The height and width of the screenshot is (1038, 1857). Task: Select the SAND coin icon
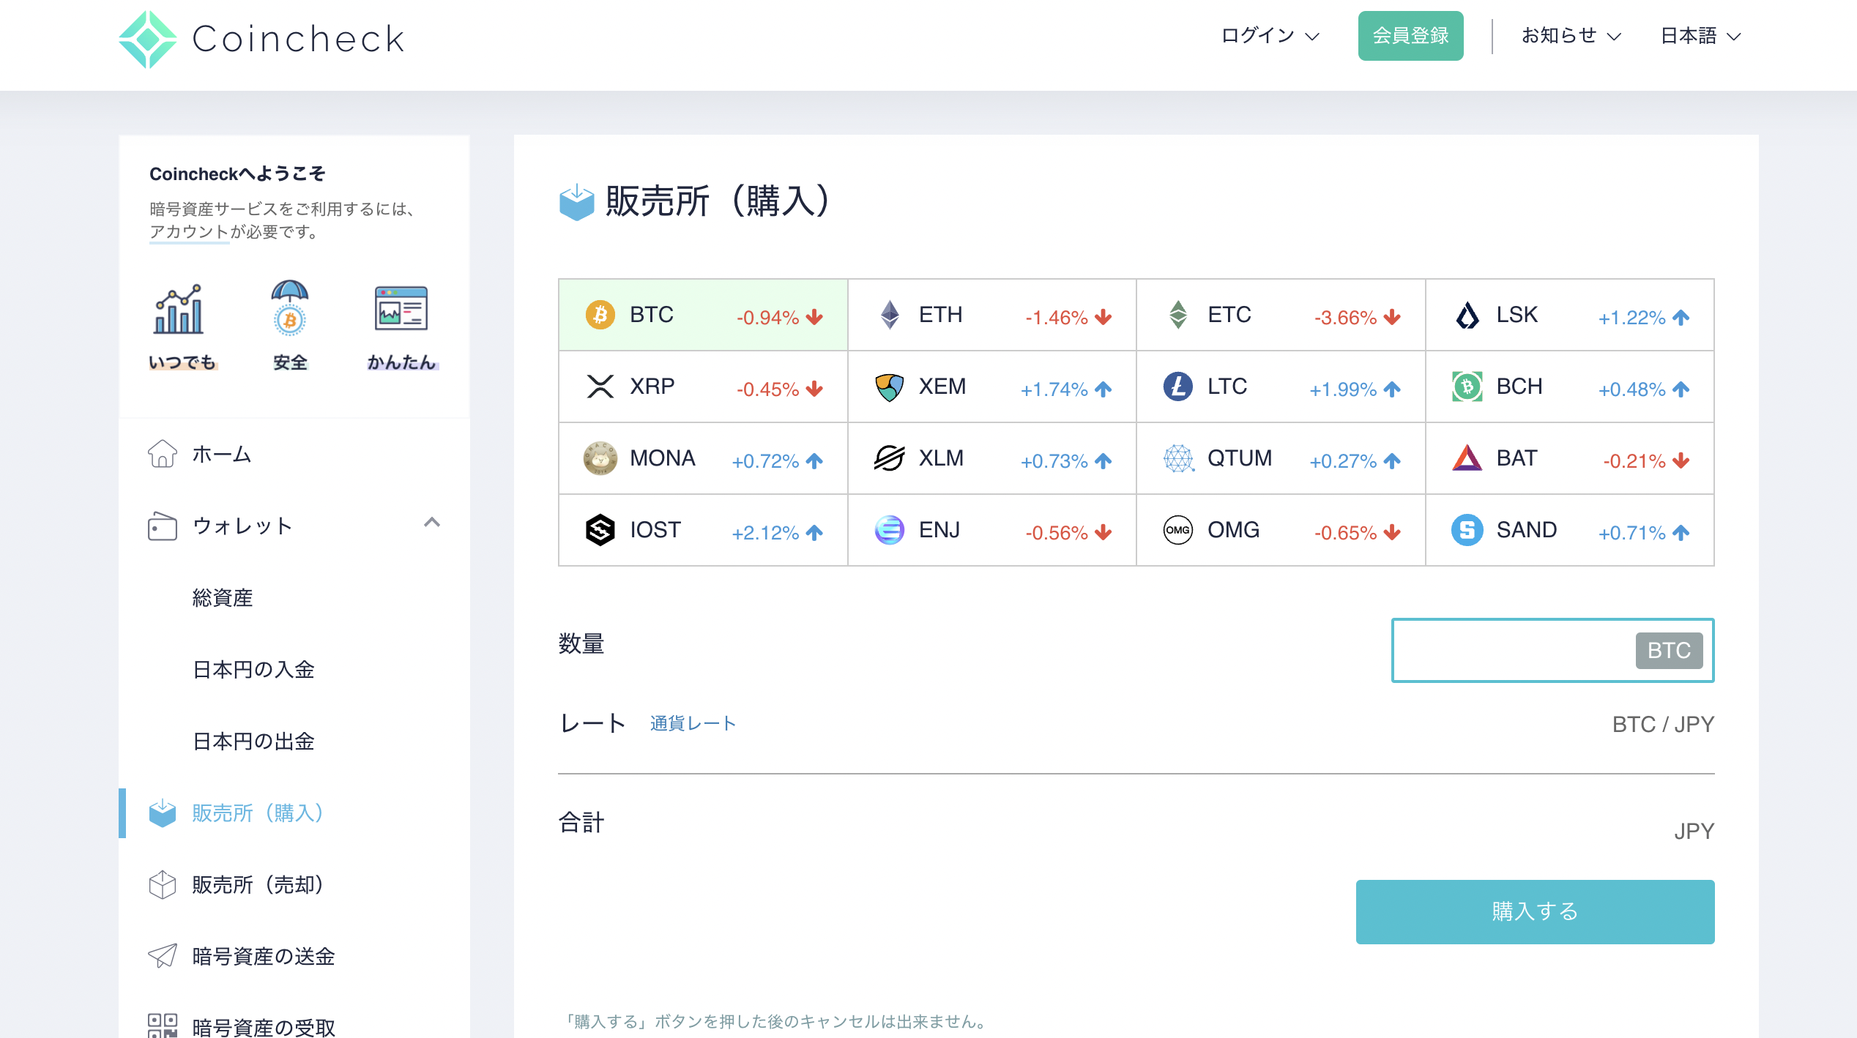coord(1467,530)
